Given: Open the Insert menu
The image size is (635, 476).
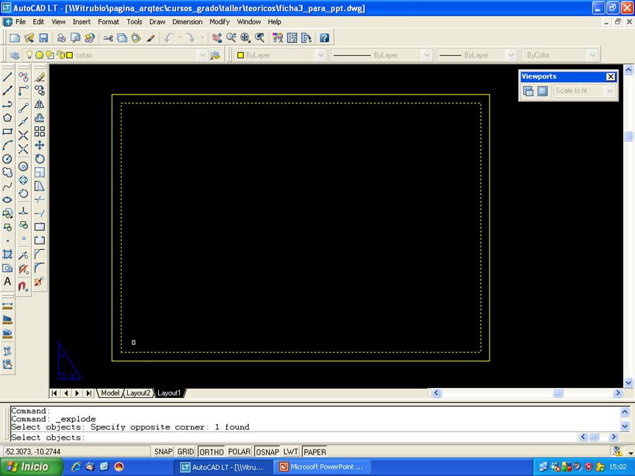Looking at the screenshot, I should pyautogui.click(x=81, y=22).
